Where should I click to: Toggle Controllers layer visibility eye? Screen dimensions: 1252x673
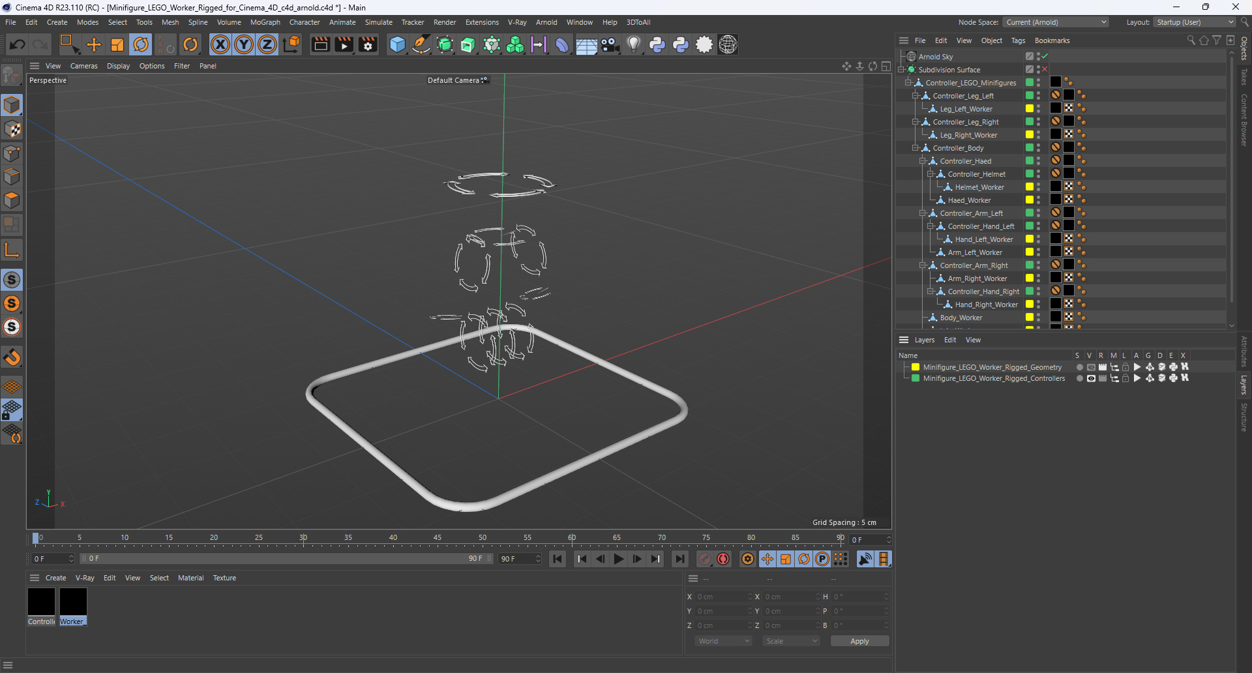(1091, 378)
